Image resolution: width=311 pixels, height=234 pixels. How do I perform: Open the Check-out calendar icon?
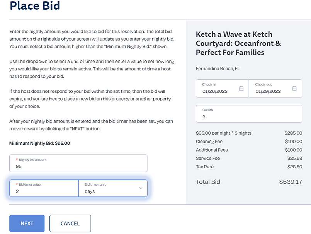294,89
